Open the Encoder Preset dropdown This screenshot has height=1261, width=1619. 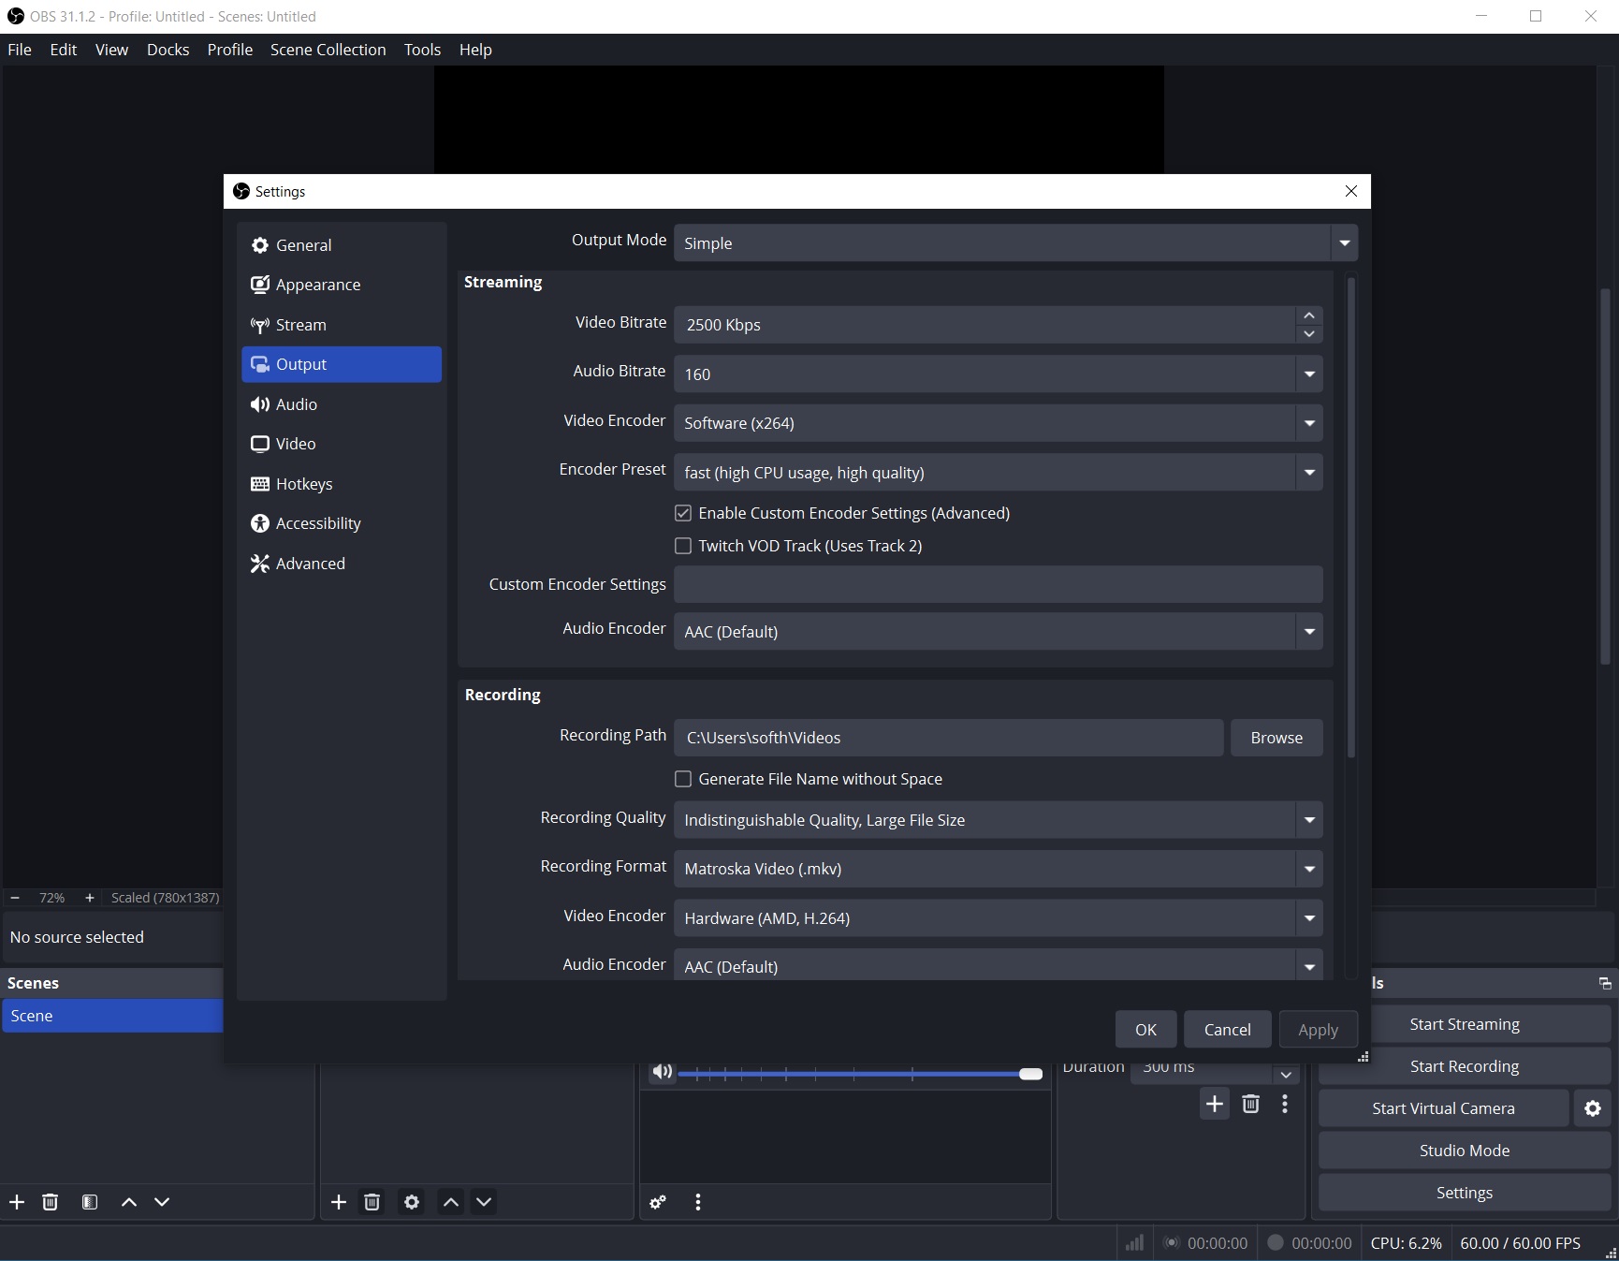998,473
